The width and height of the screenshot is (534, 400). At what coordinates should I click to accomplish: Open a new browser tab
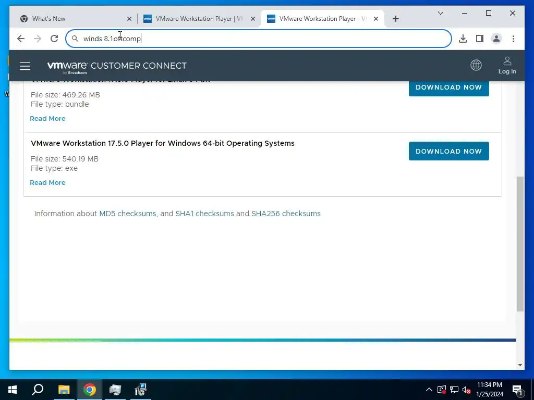pos(395,19)
